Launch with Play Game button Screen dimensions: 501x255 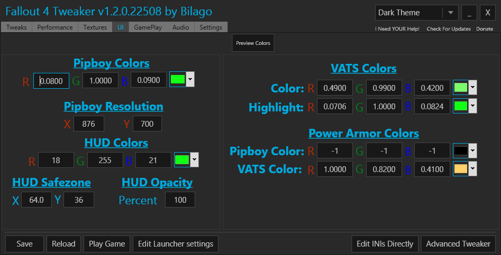point(107,244)
